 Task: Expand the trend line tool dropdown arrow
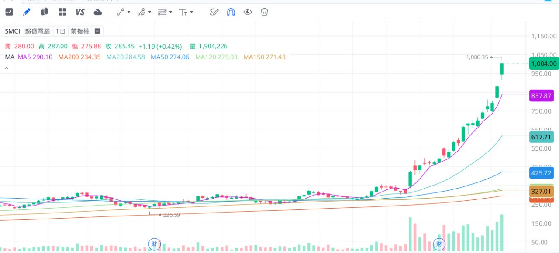click(129, 12)
